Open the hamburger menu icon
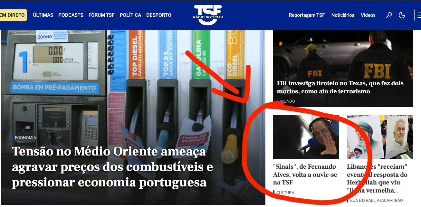Screen dimensions: 421x207 click(418, 15)
